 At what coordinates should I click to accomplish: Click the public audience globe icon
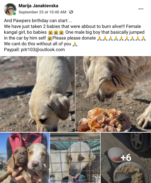(x=71, y=12)
